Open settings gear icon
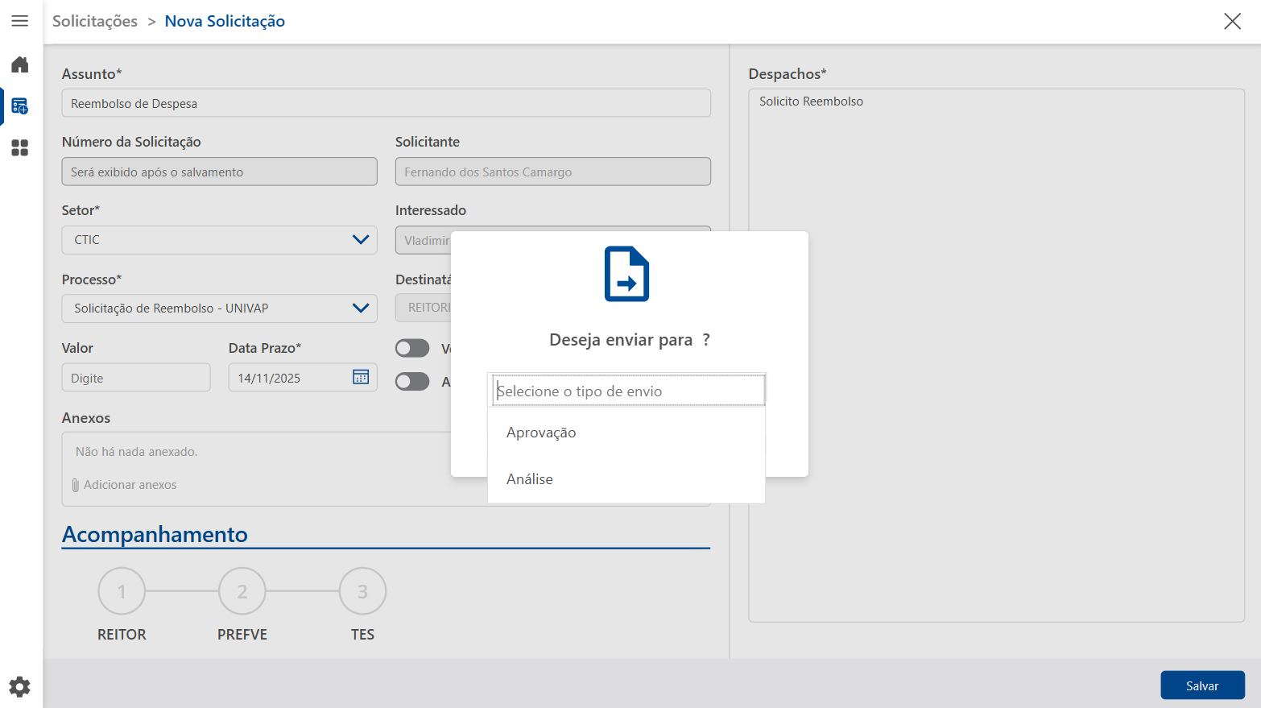The width and height of the screenshot is (1261, 708). pyautogui.click(x=20, y=686)
